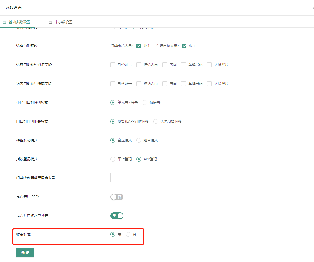
Task: Open the 基础参数设置 tab
Action: (16, 22)
